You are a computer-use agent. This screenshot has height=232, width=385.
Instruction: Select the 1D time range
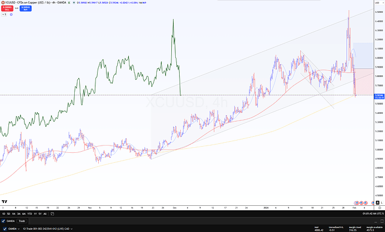click(x=3, y=214)
